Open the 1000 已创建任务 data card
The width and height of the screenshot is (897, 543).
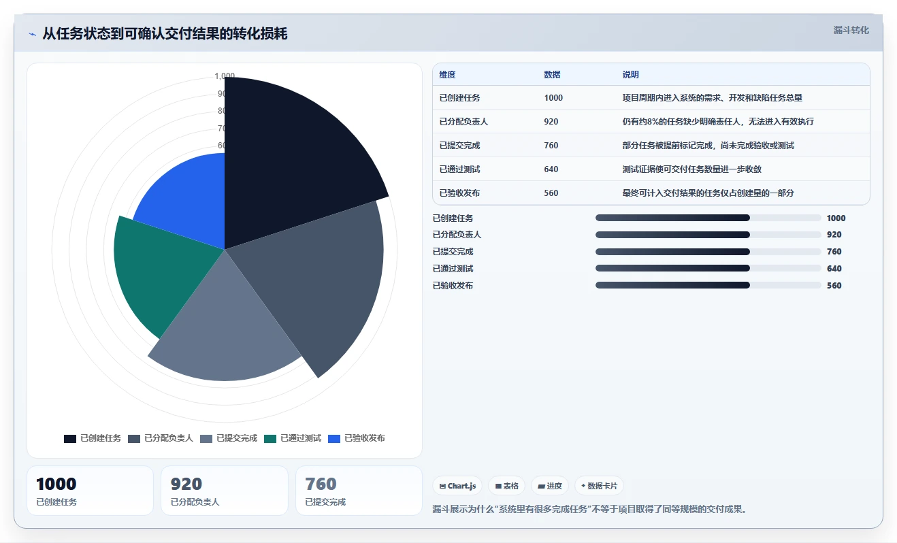pyautogui.click(x=90, y=491)
